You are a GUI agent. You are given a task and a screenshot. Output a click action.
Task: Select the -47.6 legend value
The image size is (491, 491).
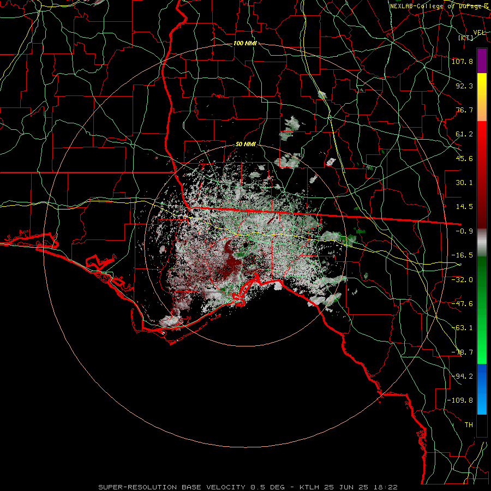(x=462, y=304)
